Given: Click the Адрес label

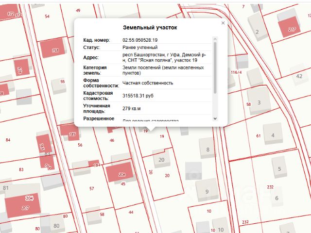Looking at the screenshot, I should coord(91,57).
